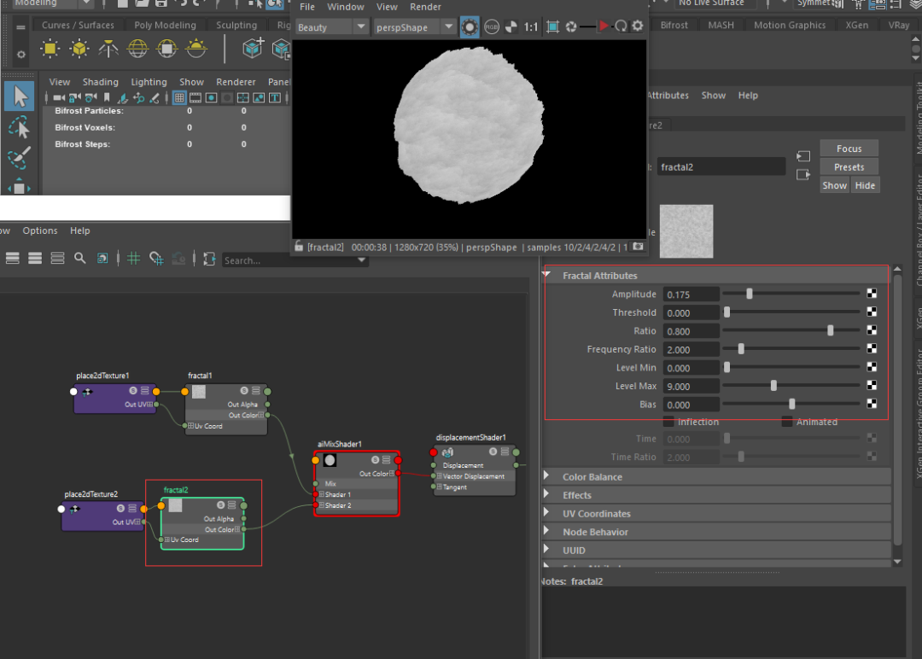Enable the Inflection checkbox

coord(668,422)
